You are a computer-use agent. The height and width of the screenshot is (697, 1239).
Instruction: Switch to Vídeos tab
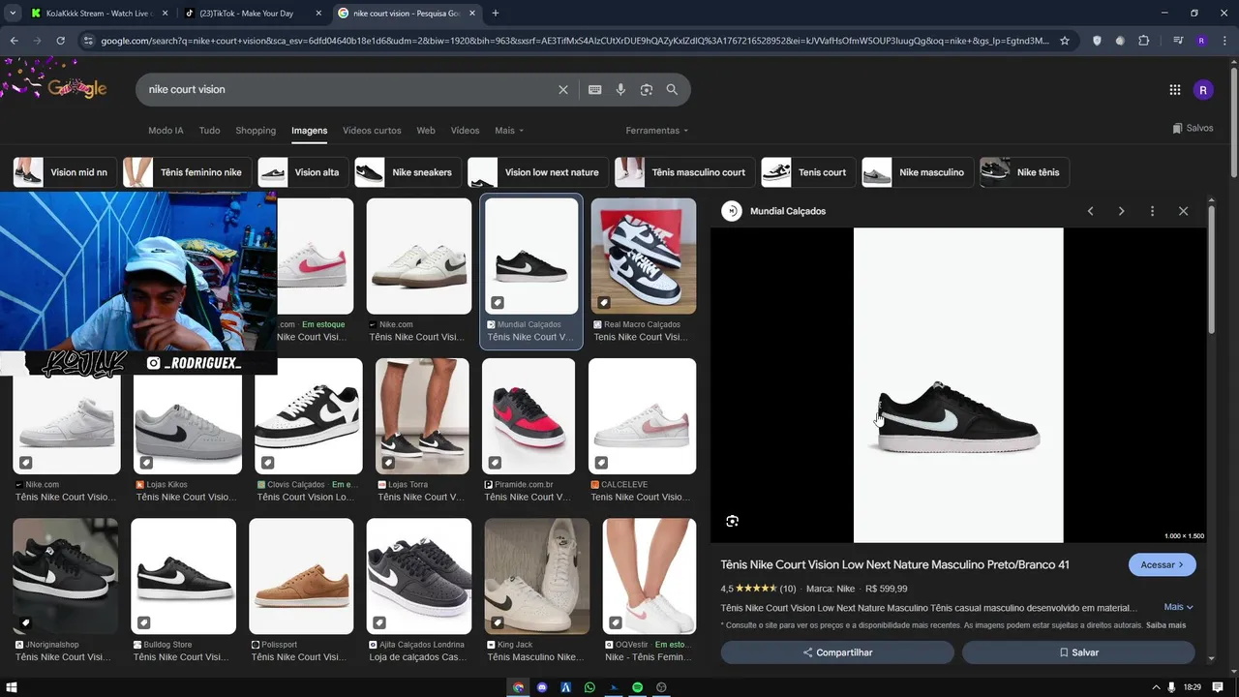coord(465,131)
